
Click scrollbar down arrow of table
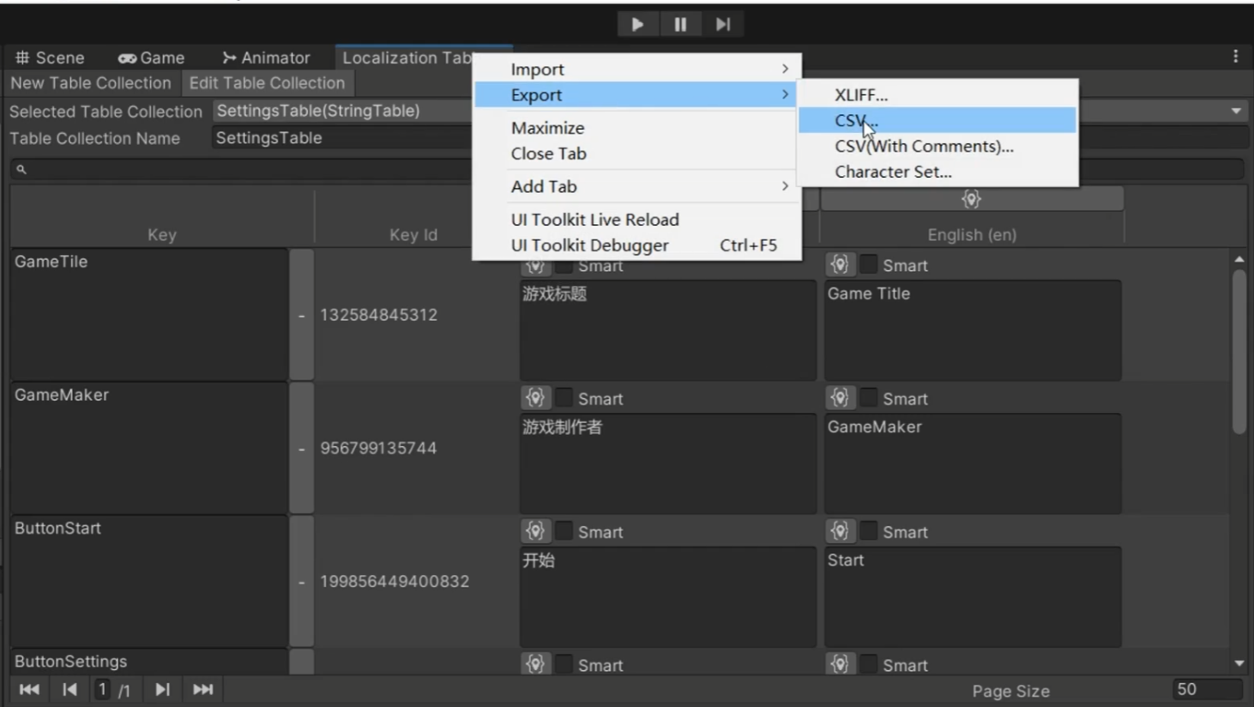1239,663
